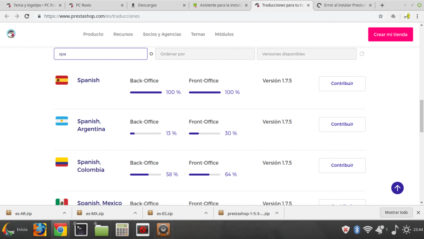424x239 pixels.
Task: Click the Colombia Back-Office progress bar
Action: point(145,174)
